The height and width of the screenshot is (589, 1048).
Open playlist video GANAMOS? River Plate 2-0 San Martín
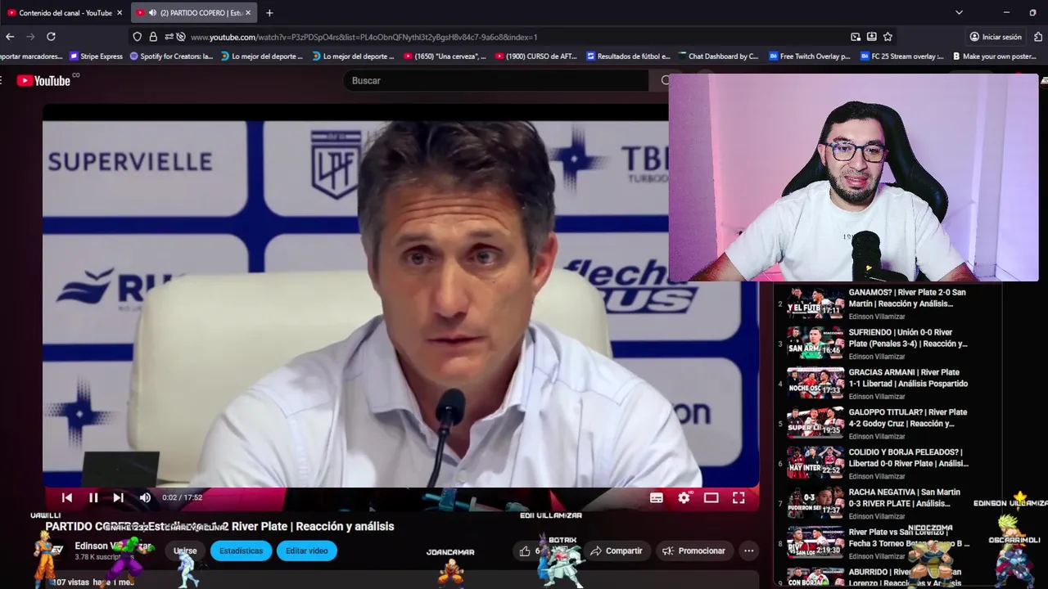point(876,303)
